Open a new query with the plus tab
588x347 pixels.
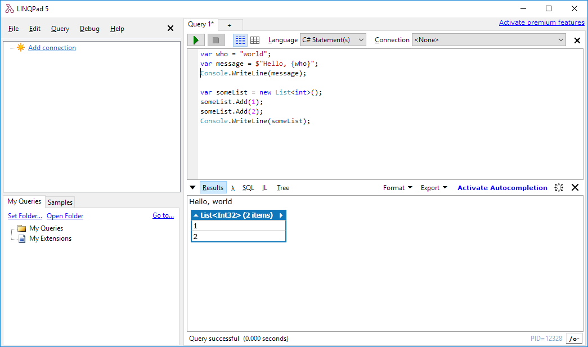pyautogui.click(x=230, y=25)
